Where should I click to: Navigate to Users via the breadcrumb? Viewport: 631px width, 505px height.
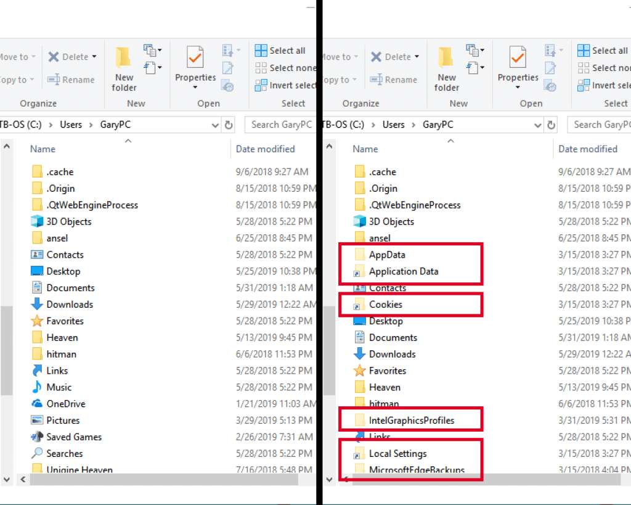[71, 124]
